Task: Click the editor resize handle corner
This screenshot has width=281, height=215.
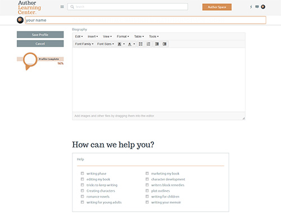Action: pos(243,118)
